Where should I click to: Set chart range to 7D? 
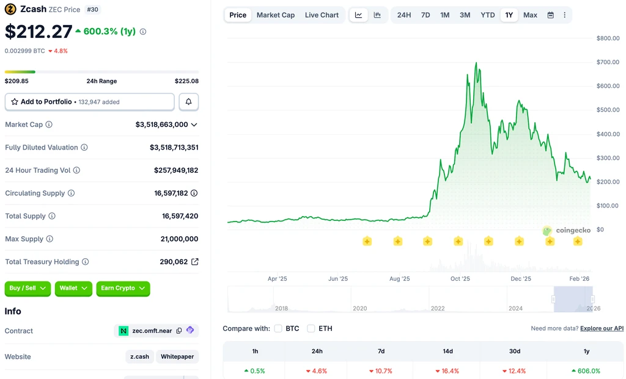coord(425,15)
